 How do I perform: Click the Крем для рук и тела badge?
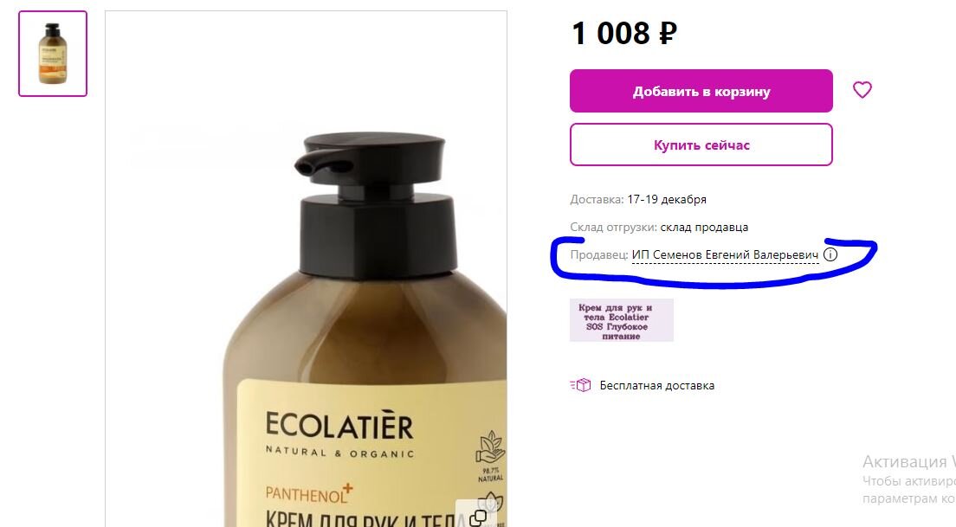pos(621,320)
